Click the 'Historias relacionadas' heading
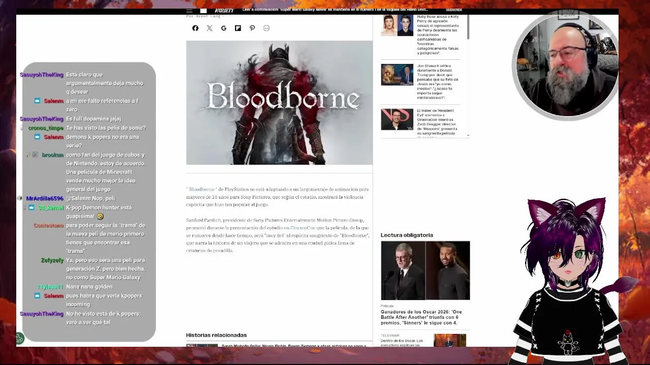The height and width of the screenshot is (365, 650). click(x=216, y=335)
